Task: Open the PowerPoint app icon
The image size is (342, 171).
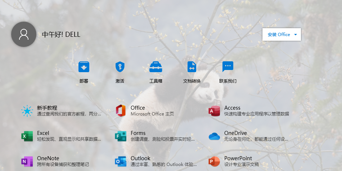Action: click(214, 161)
